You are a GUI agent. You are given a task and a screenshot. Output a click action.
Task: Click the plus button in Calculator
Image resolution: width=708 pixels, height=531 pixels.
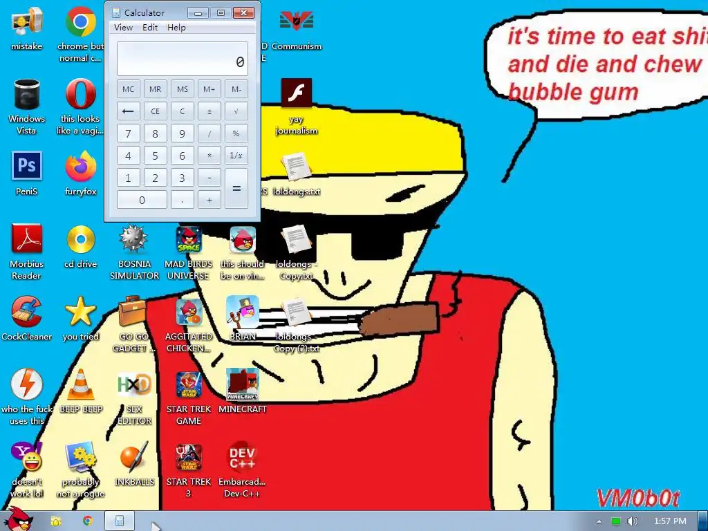[209, 200]
